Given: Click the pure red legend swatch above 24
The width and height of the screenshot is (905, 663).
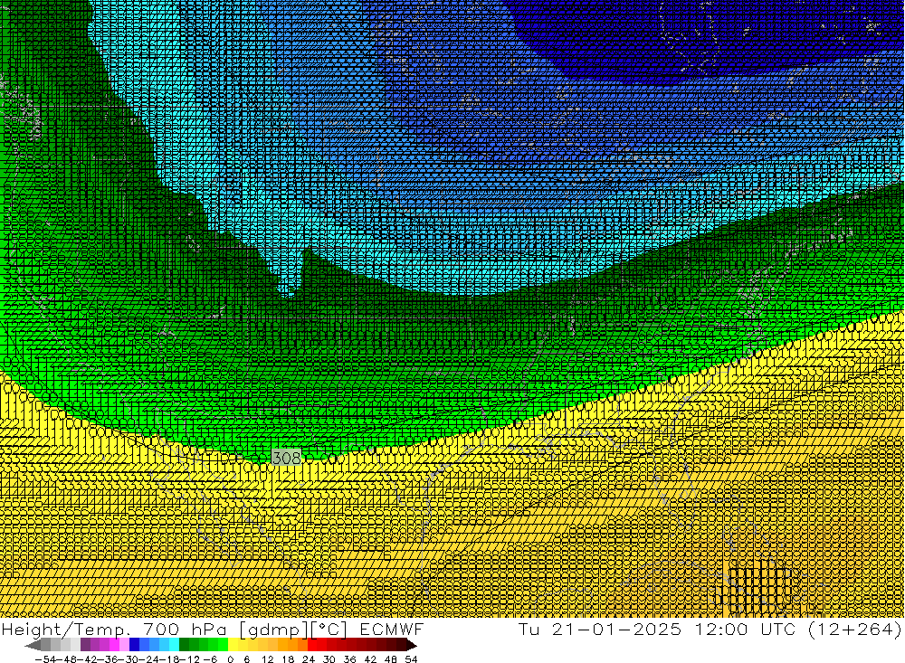Looking at the screenshot, I should click(x=312, y=645).
